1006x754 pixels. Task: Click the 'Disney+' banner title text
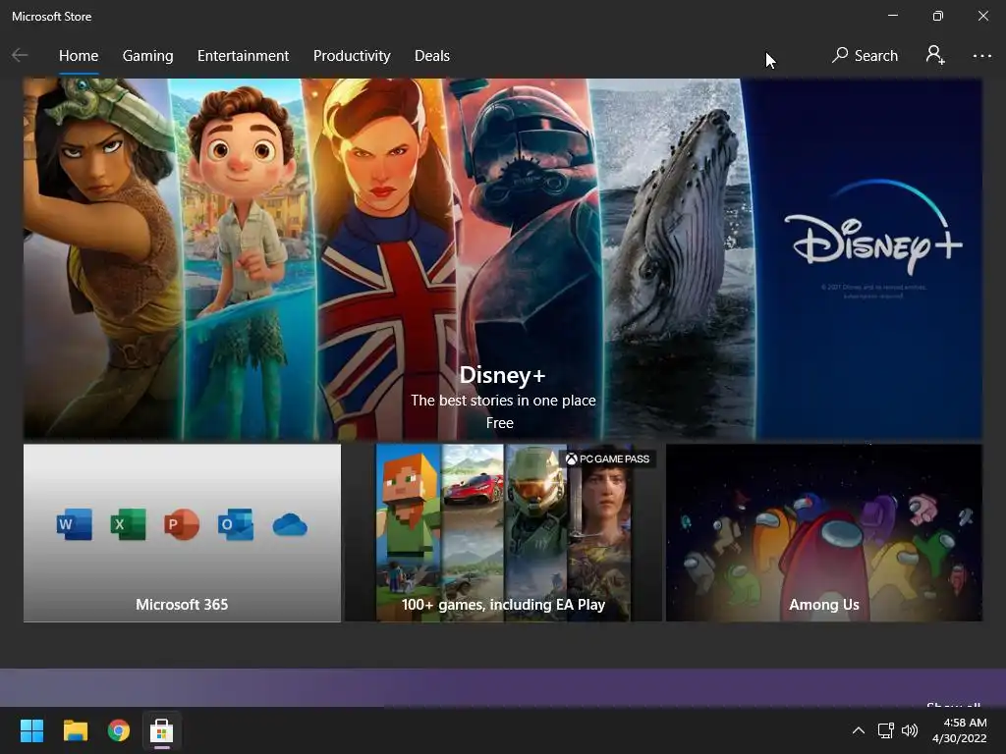coord(502,375)
